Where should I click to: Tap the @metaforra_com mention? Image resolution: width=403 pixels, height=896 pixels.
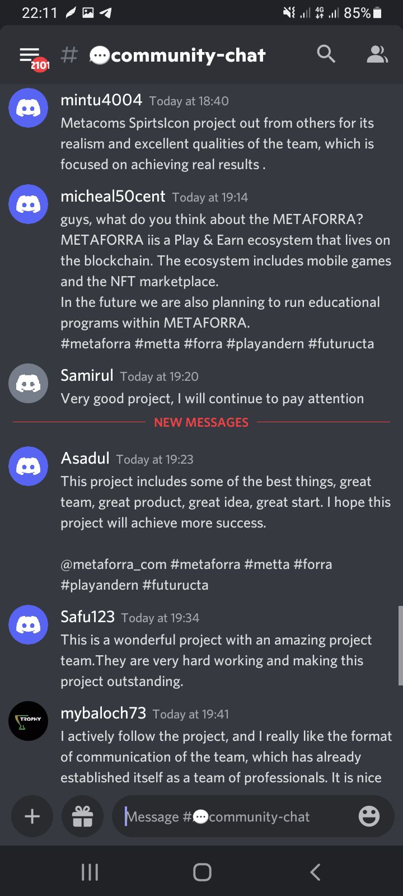pyautogui.click(x=114, y=564)
